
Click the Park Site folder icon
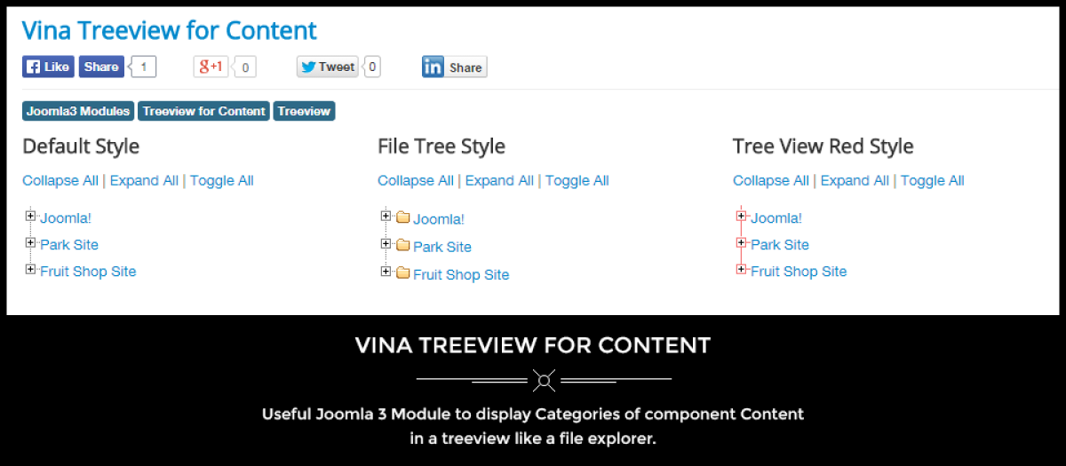(x=402, y=245)
